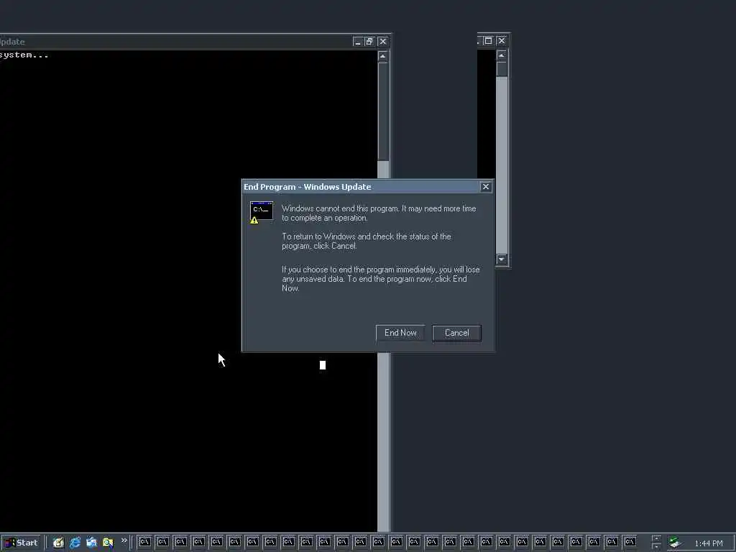Image resolution: width=736 pixels, height=552 pixels.
Task: Click the 'To return to Windows' paragraph
Action: [366, 241]
